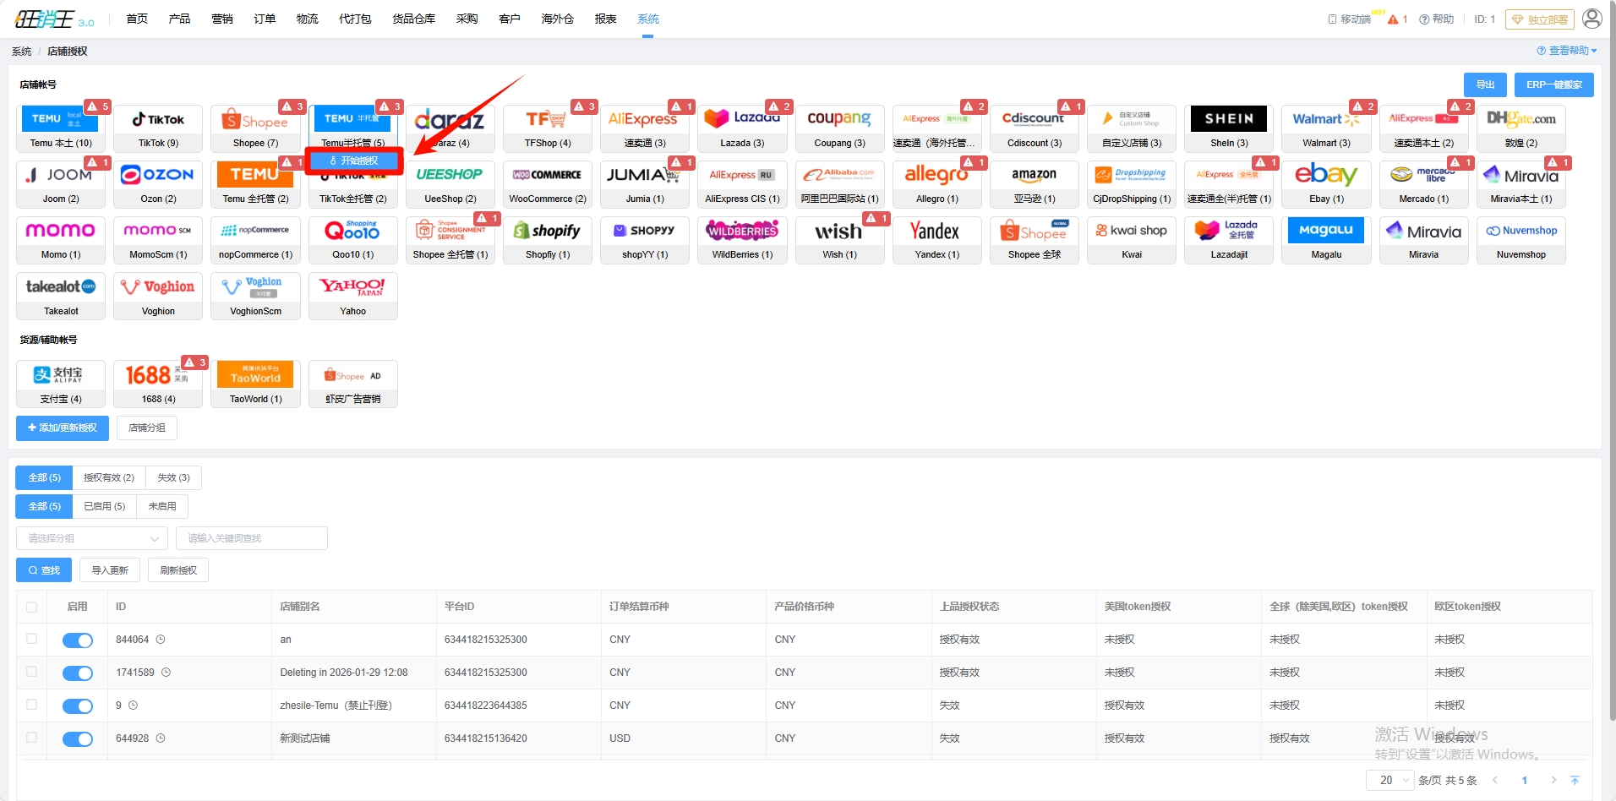
Task: Click the clock icon beside ID 844064
Action: [161, 640]
